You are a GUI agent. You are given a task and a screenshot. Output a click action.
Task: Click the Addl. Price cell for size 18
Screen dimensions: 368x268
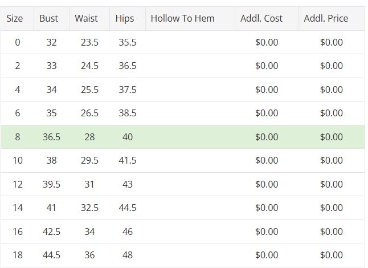(332, 255)
